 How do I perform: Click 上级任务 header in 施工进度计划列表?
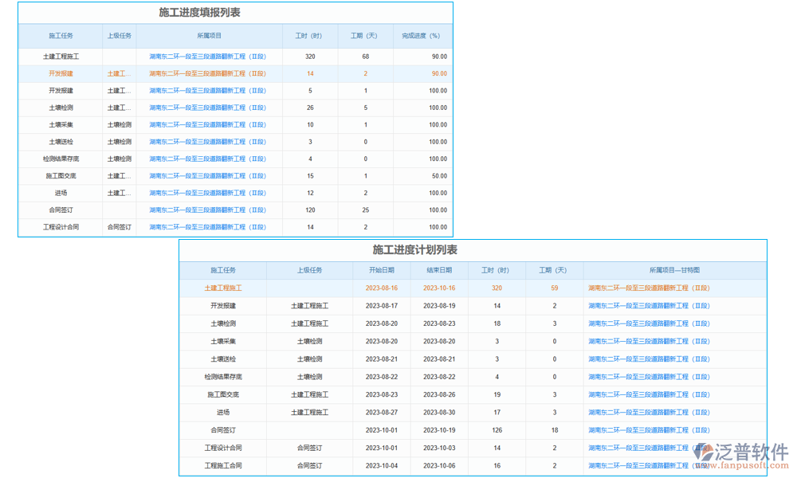click(x=309, y=271)
